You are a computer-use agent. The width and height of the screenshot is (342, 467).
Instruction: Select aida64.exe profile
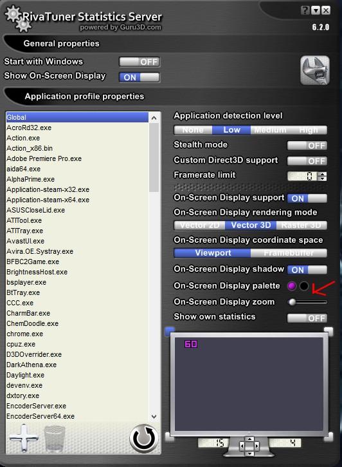point(77,169)
